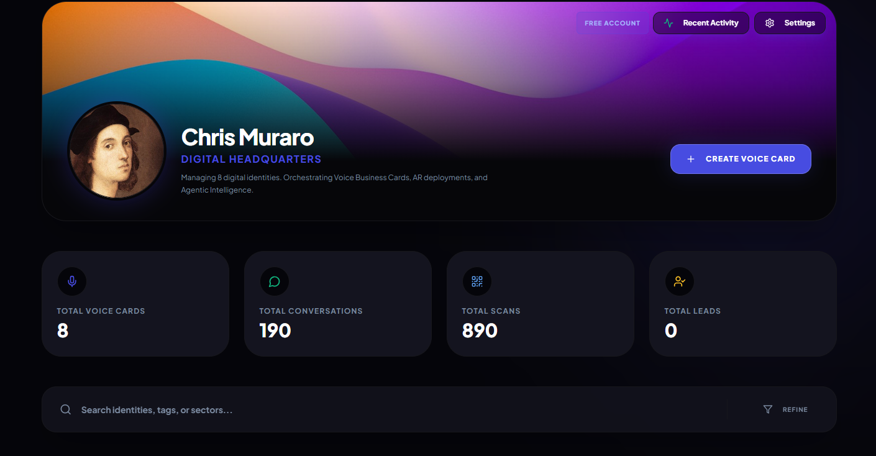The image size is (876, 456).
Task: Focus the search identities input field
Action: tap(398, 410)
